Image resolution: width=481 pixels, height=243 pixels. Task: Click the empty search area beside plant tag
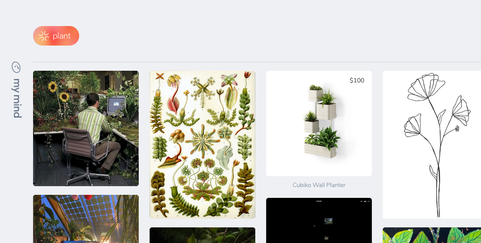pos(276,36)
